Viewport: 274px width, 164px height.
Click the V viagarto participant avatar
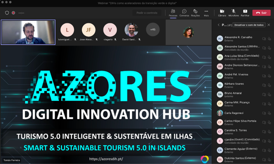click(x=110, y=30)
